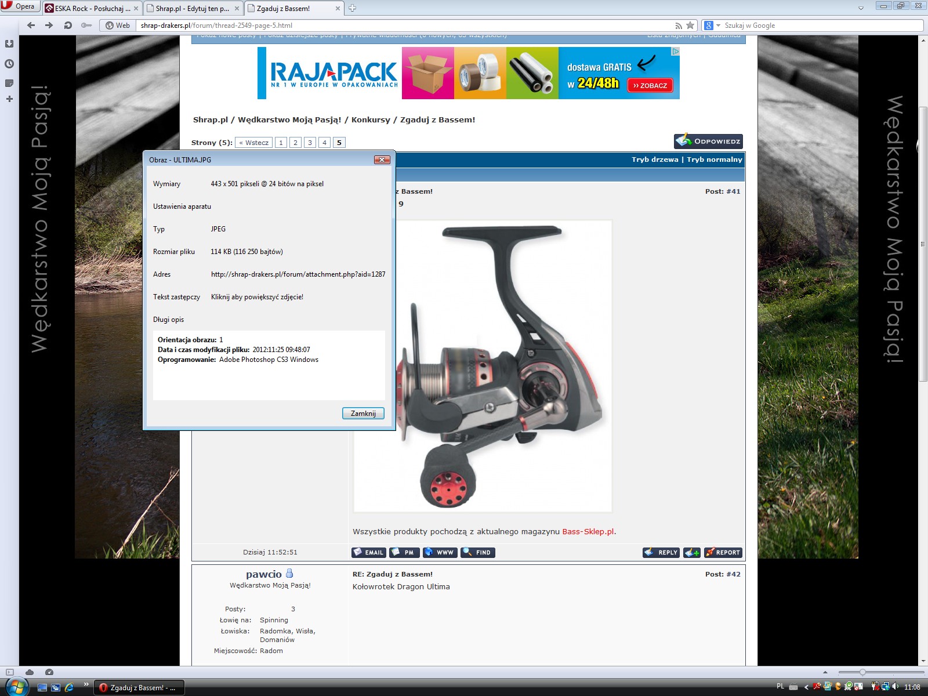Go to forum page 4

click(x=324, y=143)
